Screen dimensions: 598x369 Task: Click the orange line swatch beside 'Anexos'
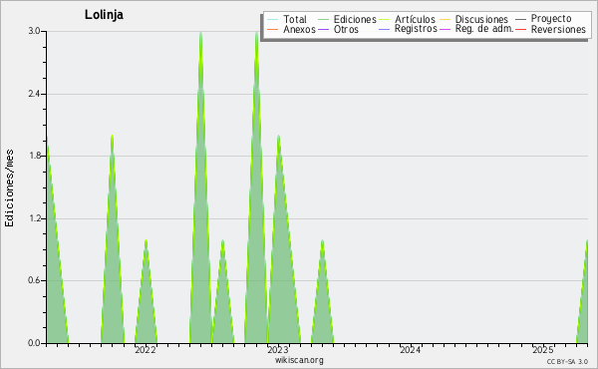(273, 29)
